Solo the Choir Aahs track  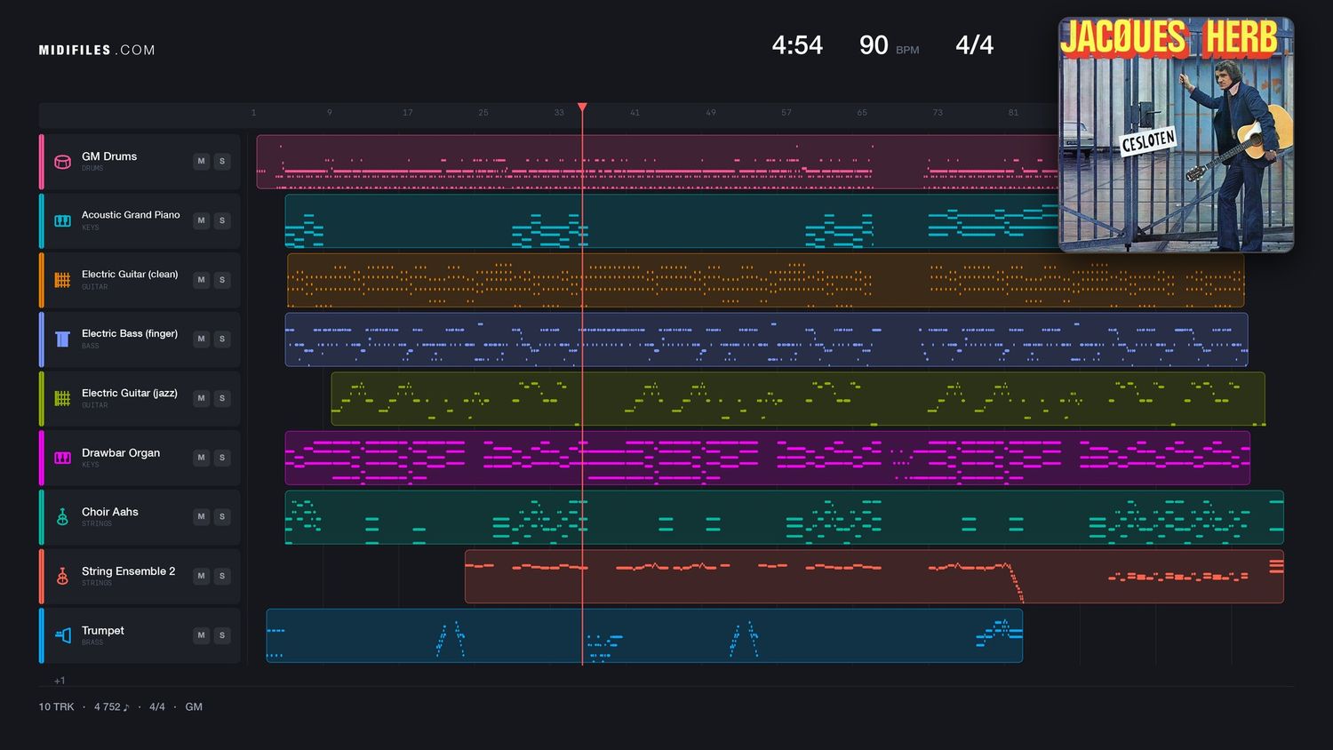[x=222, y=516]
